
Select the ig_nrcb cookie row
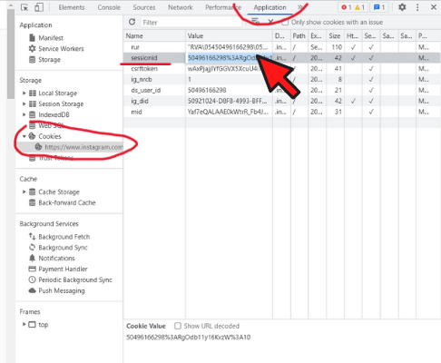[282, 79]
